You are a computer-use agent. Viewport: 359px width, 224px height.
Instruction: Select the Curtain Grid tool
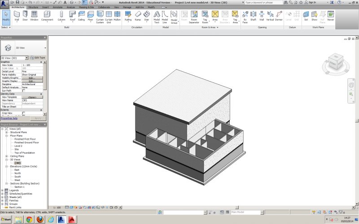coord(108,16)
